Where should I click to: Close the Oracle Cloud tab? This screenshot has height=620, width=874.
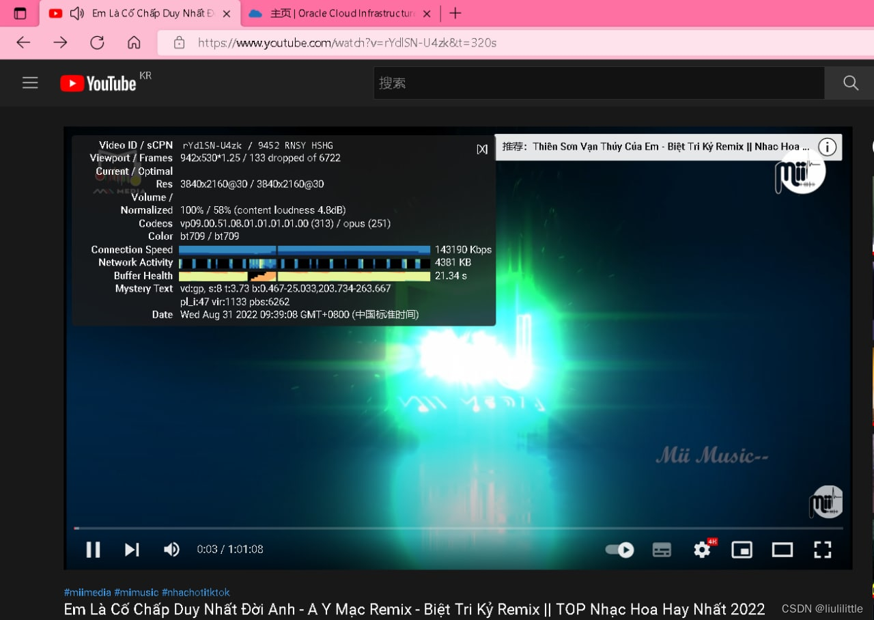point(427,13)
